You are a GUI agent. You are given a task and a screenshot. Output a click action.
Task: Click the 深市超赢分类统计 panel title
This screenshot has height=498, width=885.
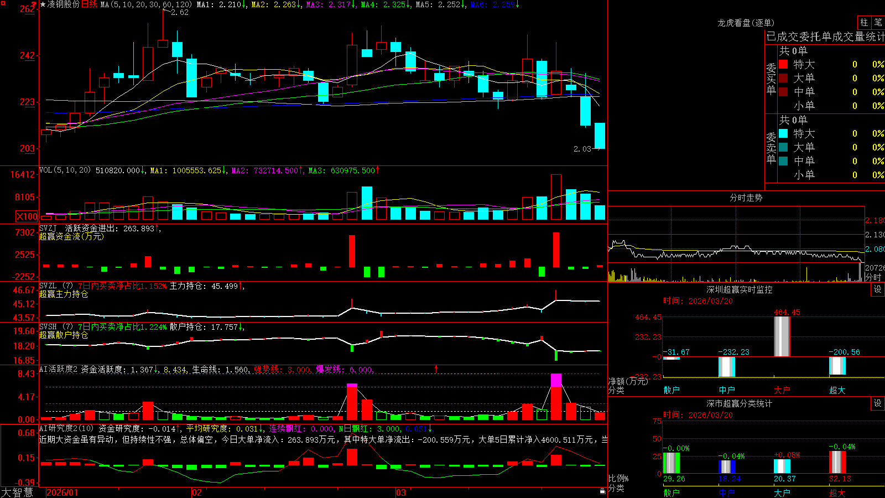(x=739, y=403)
